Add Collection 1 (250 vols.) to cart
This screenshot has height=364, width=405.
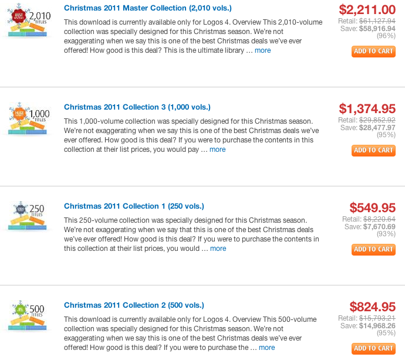(373, 250)
